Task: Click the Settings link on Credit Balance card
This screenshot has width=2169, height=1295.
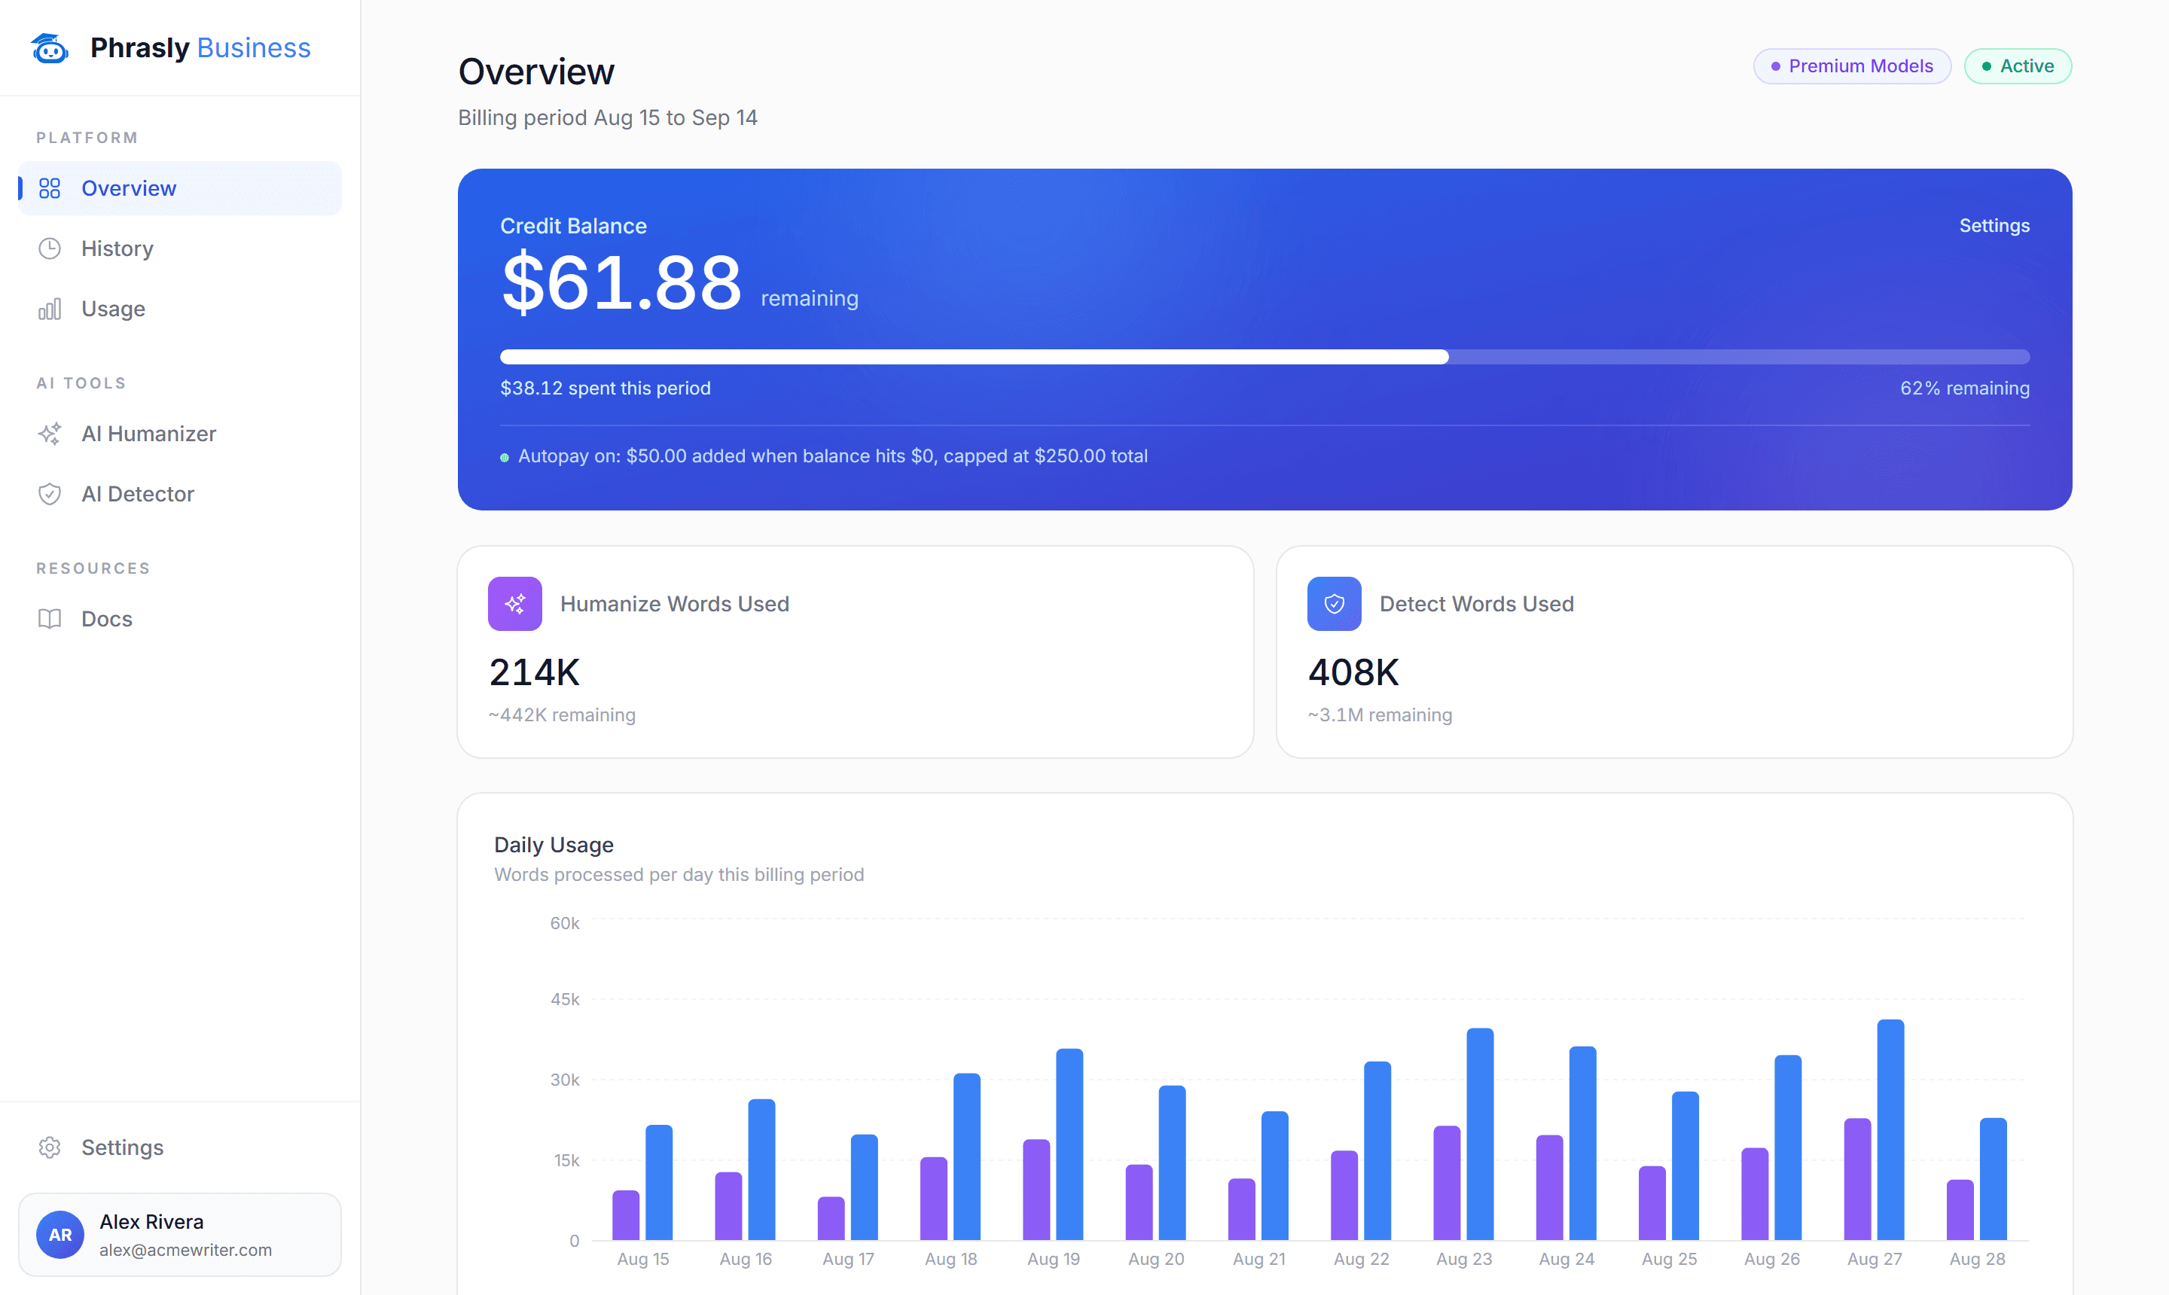Action: tap(1994, 226)
